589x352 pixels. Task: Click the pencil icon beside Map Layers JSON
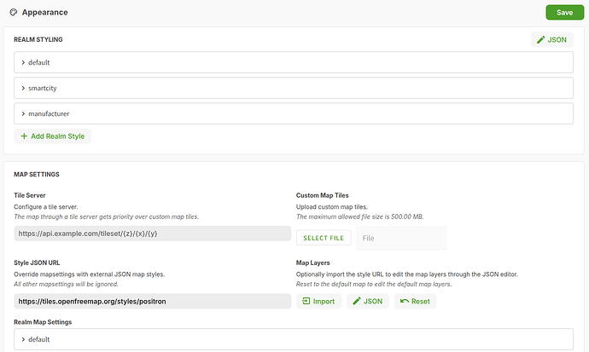pyautogui.click(x=357, y=301)
